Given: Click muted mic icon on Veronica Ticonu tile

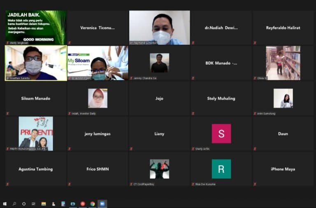Looking at the screenshot, I should click(x=70, y=43).
